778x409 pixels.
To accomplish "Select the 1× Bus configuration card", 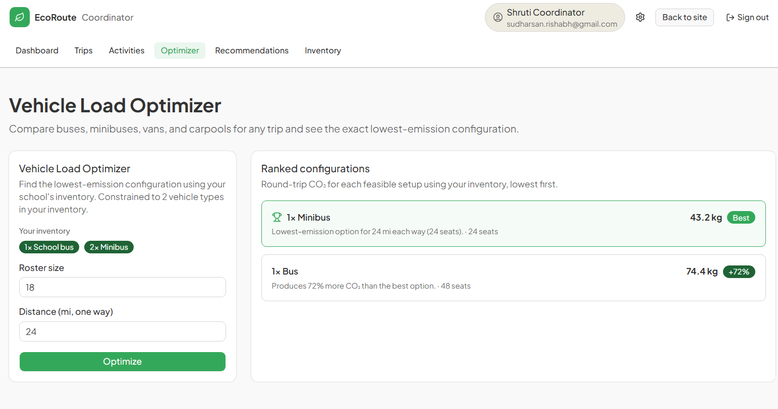I will click(x=513, y=278).
